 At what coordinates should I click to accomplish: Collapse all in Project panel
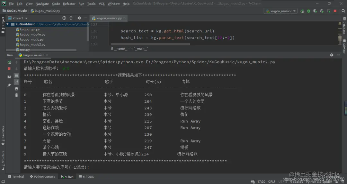tap(71, 18)
